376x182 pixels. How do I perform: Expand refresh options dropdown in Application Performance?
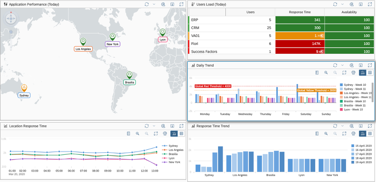point(154,4)
